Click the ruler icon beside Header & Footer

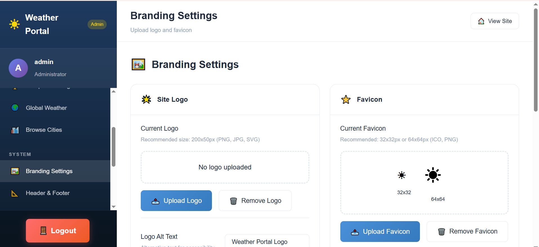tap(15, 193)
